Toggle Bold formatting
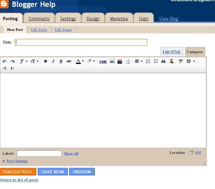The height and width of the screenshot is (189, 215). 45,61
